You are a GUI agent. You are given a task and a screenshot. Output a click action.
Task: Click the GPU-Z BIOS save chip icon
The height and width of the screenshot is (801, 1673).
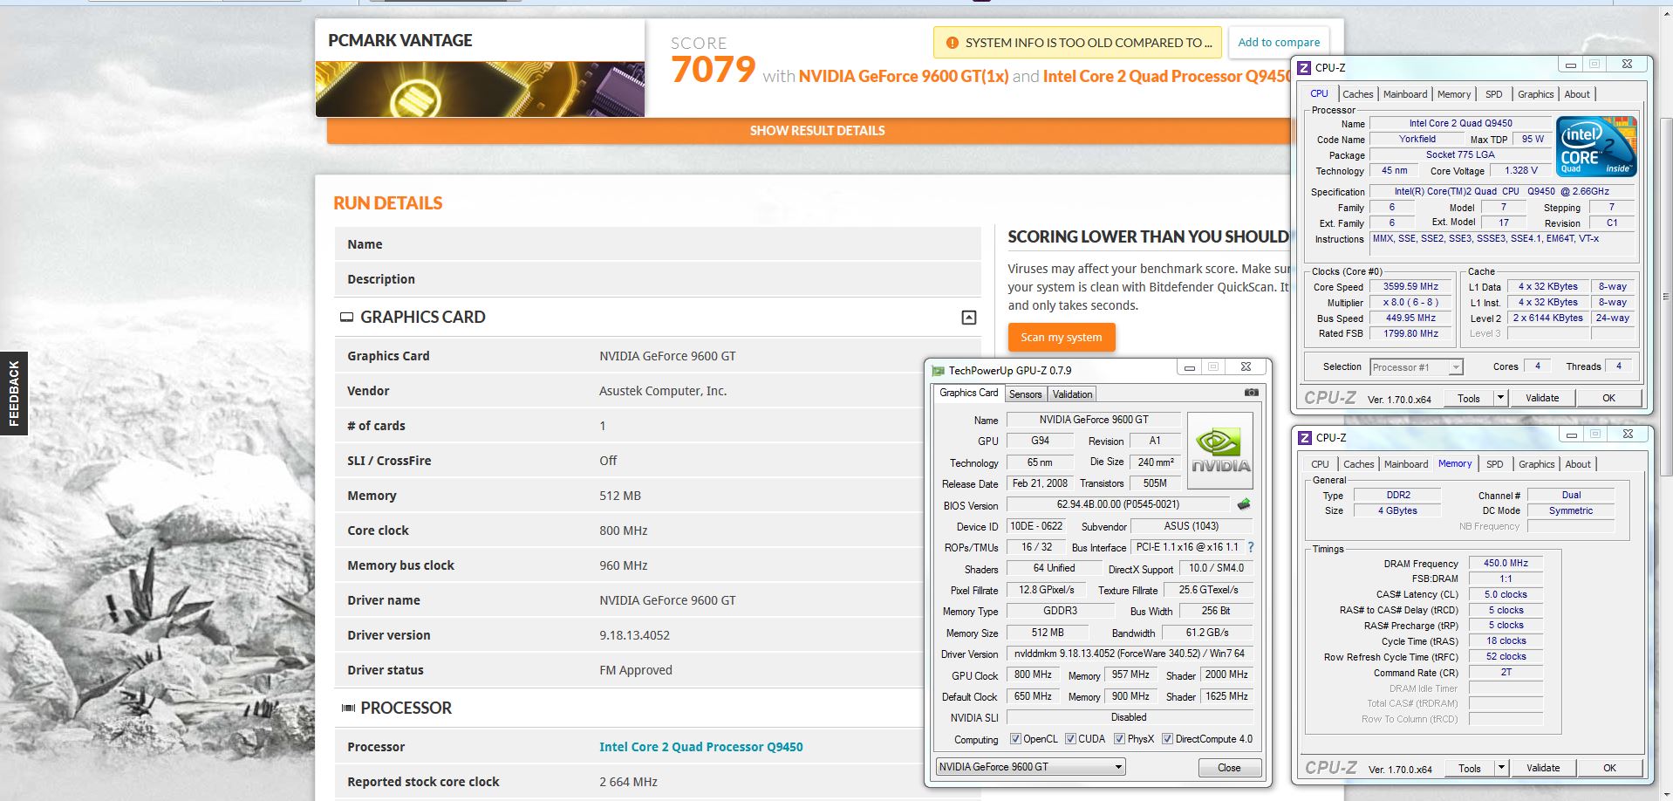coord(1244,504)
